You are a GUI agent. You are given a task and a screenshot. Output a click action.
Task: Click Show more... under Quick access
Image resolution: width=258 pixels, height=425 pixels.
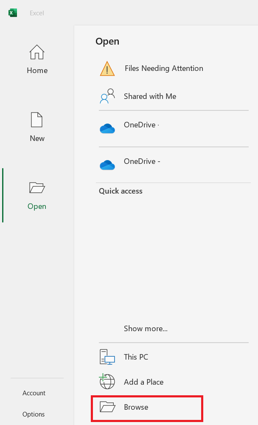pyautogui.click(x=146, y=329)
